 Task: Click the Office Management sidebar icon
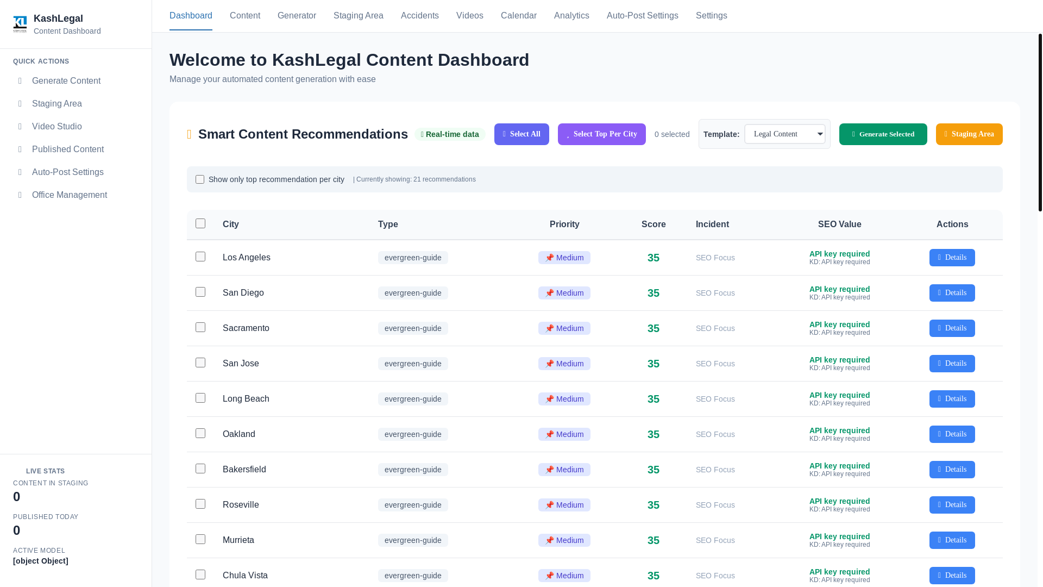20,195
